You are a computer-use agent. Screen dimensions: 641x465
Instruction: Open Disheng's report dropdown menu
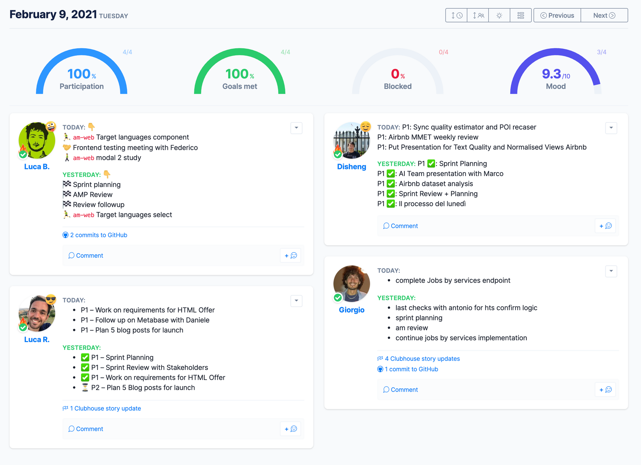tap(611, 128)
